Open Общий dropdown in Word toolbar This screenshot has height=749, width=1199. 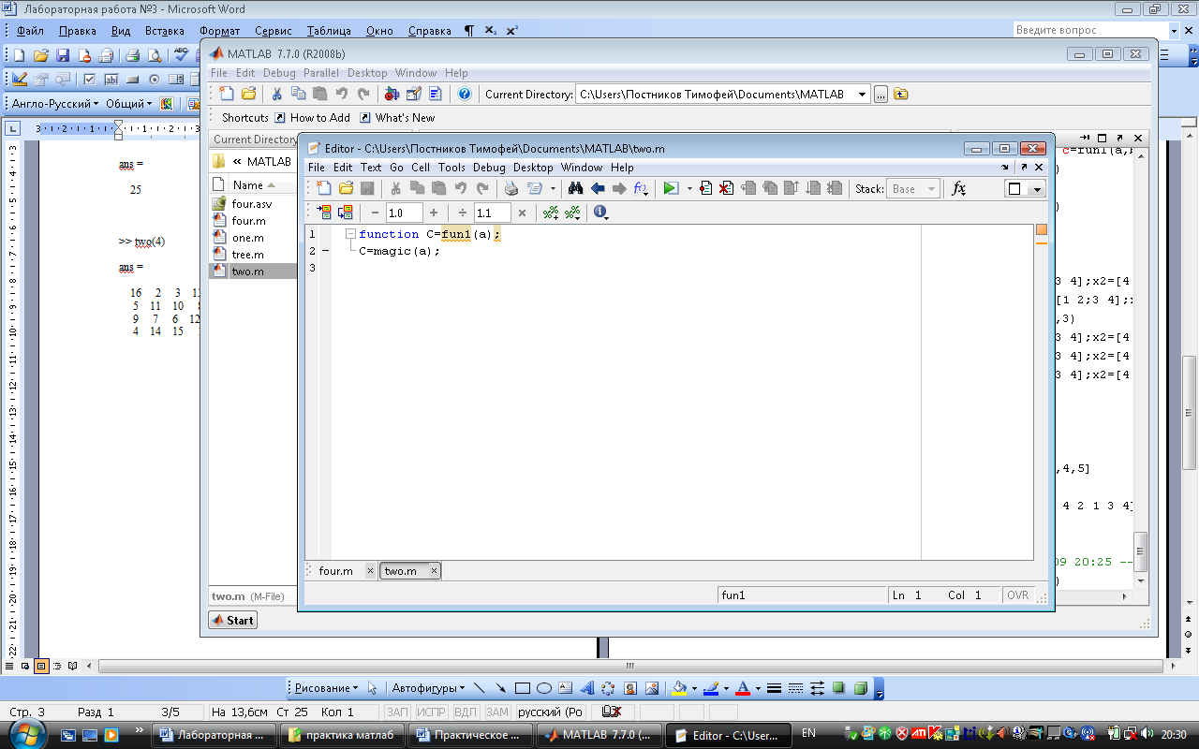129,104
